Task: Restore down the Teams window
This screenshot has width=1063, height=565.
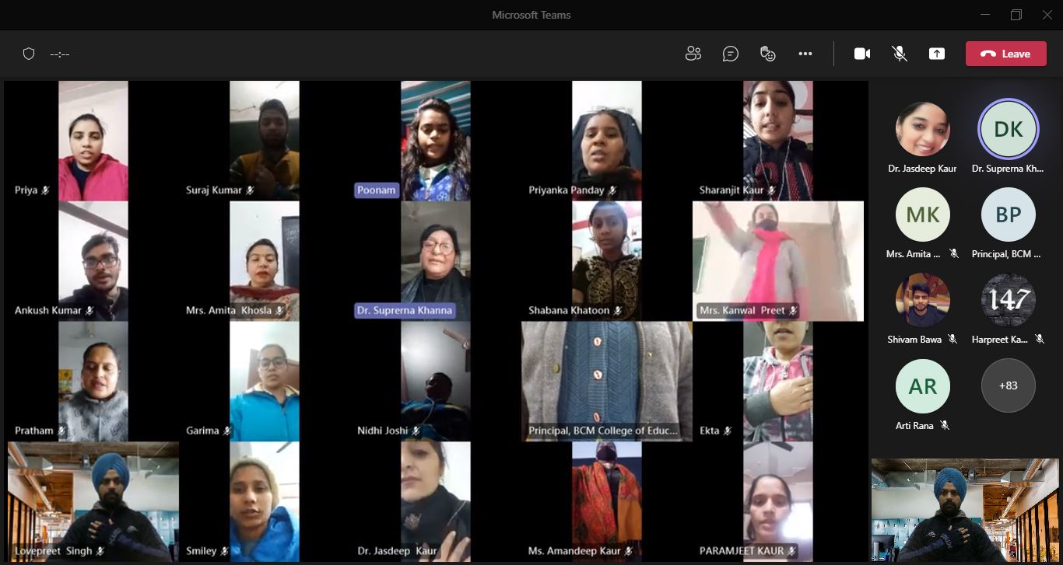Action: [x=1016, y=15]
